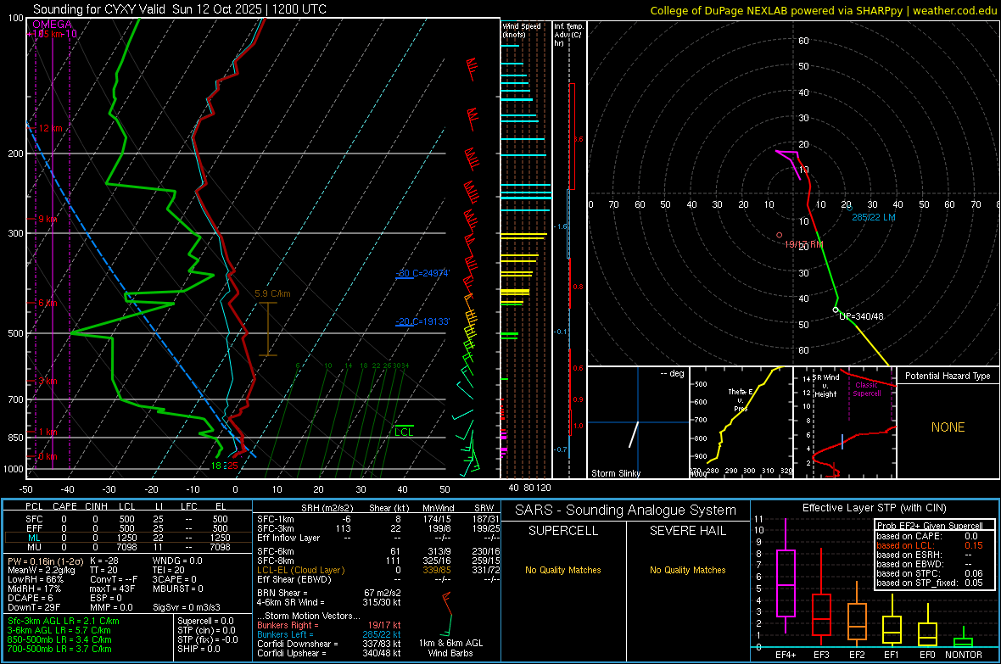Click the 'Classic Supercell' magenta label
1001x664 pixels.
coord(866,389)
